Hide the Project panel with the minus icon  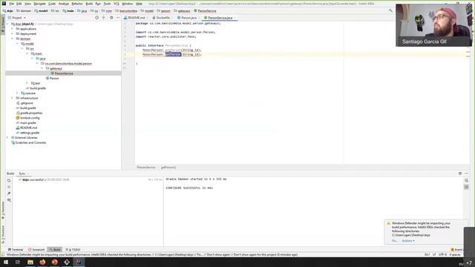[118, 18]
